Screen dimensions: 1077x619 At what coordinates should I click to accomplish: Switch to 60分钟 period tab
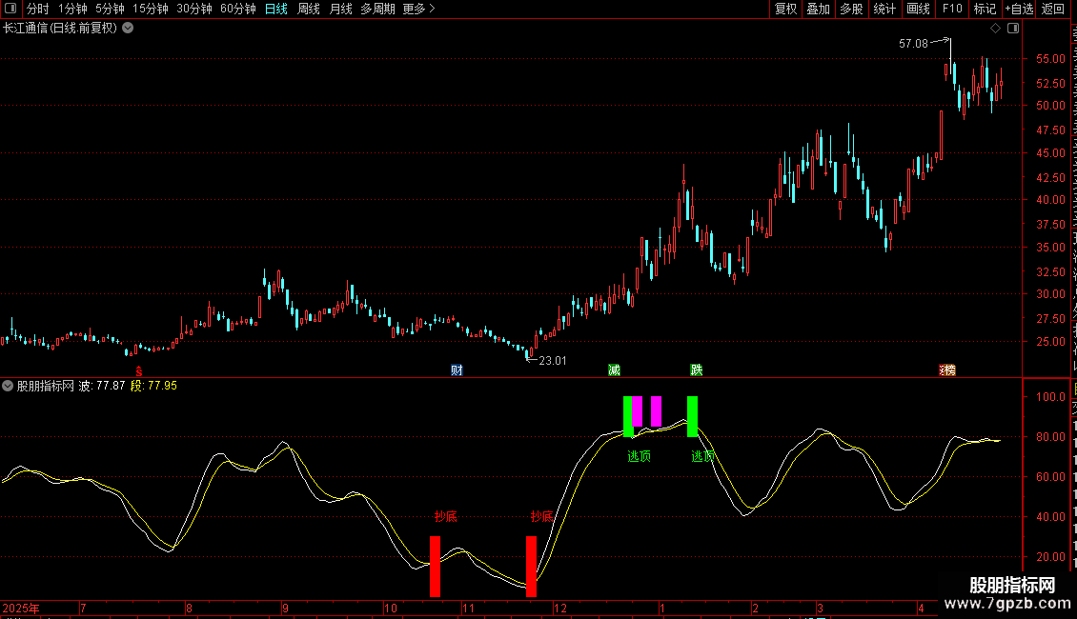pyautogui.click(x=237, y=9)
